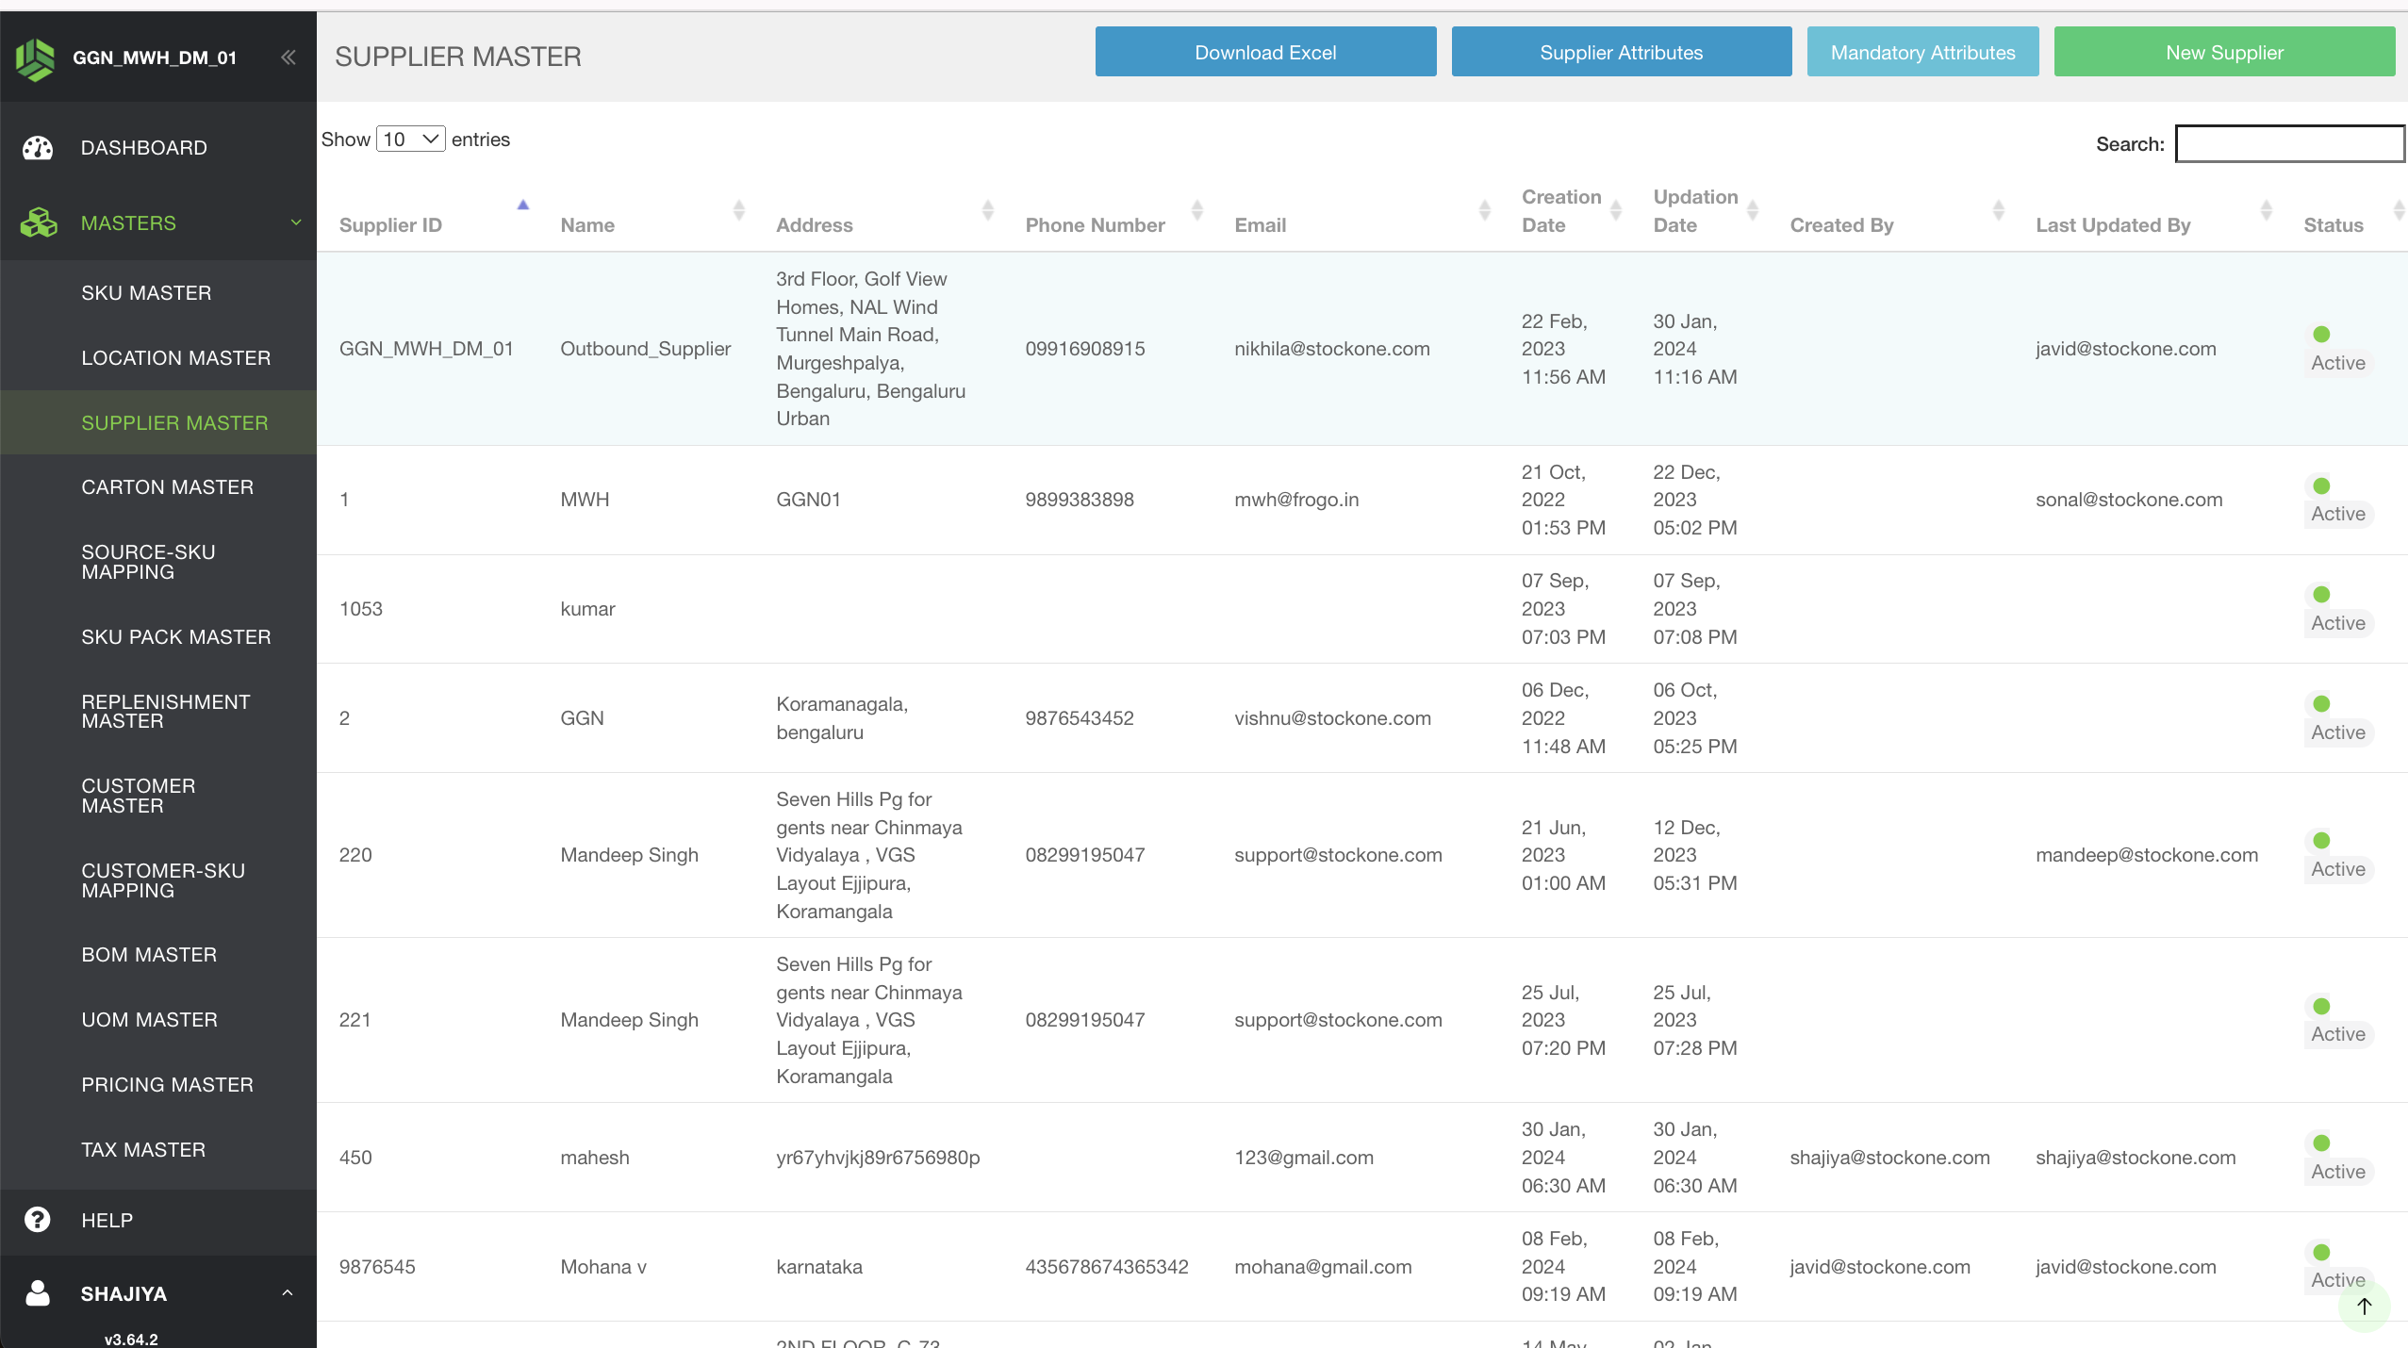Click the New Supplier button
The height and width of the screenshot is (1348, 2408).
(2223, 53)
